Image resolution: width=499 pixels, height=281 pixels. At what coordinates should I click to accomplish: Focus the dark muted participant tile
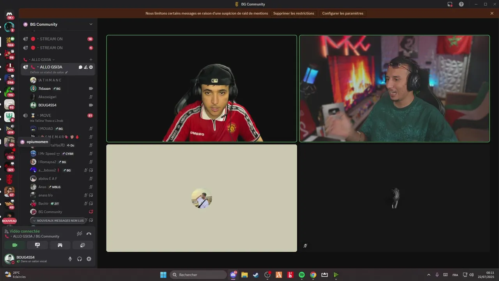pos(395,198)
